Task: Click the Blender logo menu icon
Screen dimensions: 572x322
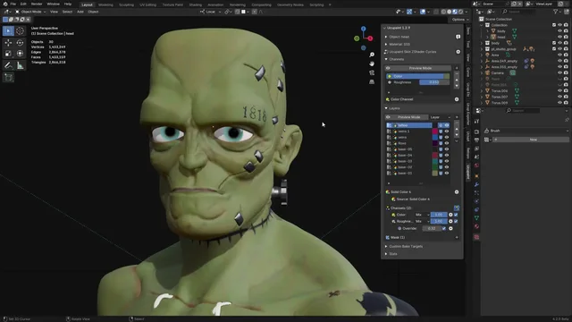Action: (5, 4)
